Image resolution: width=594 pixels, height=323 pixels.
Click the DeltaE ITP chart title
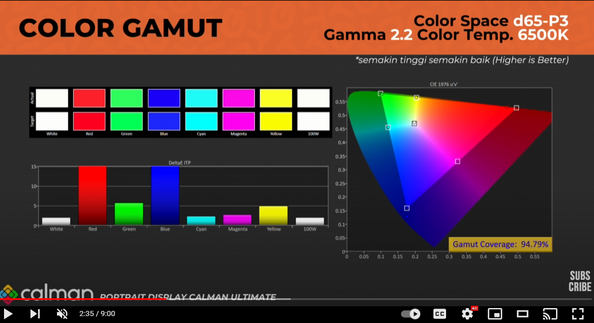point(180,162)
